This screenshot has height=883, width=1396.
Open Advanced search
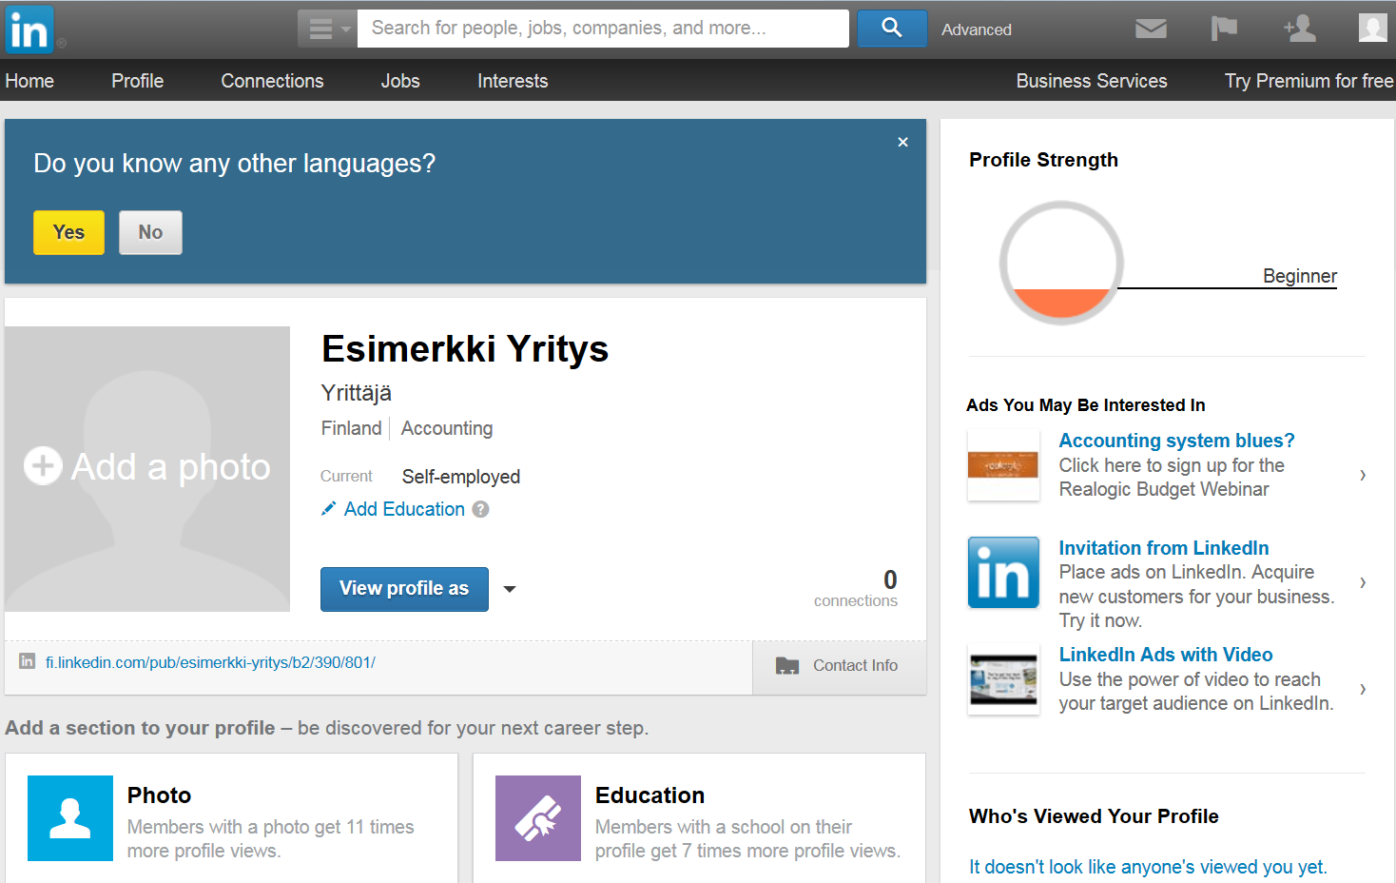977,29
